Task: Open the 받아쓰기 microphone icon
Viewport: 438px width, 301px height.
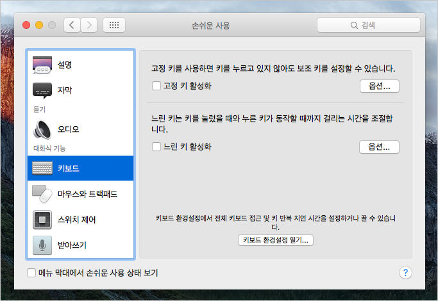Action: 42,245
